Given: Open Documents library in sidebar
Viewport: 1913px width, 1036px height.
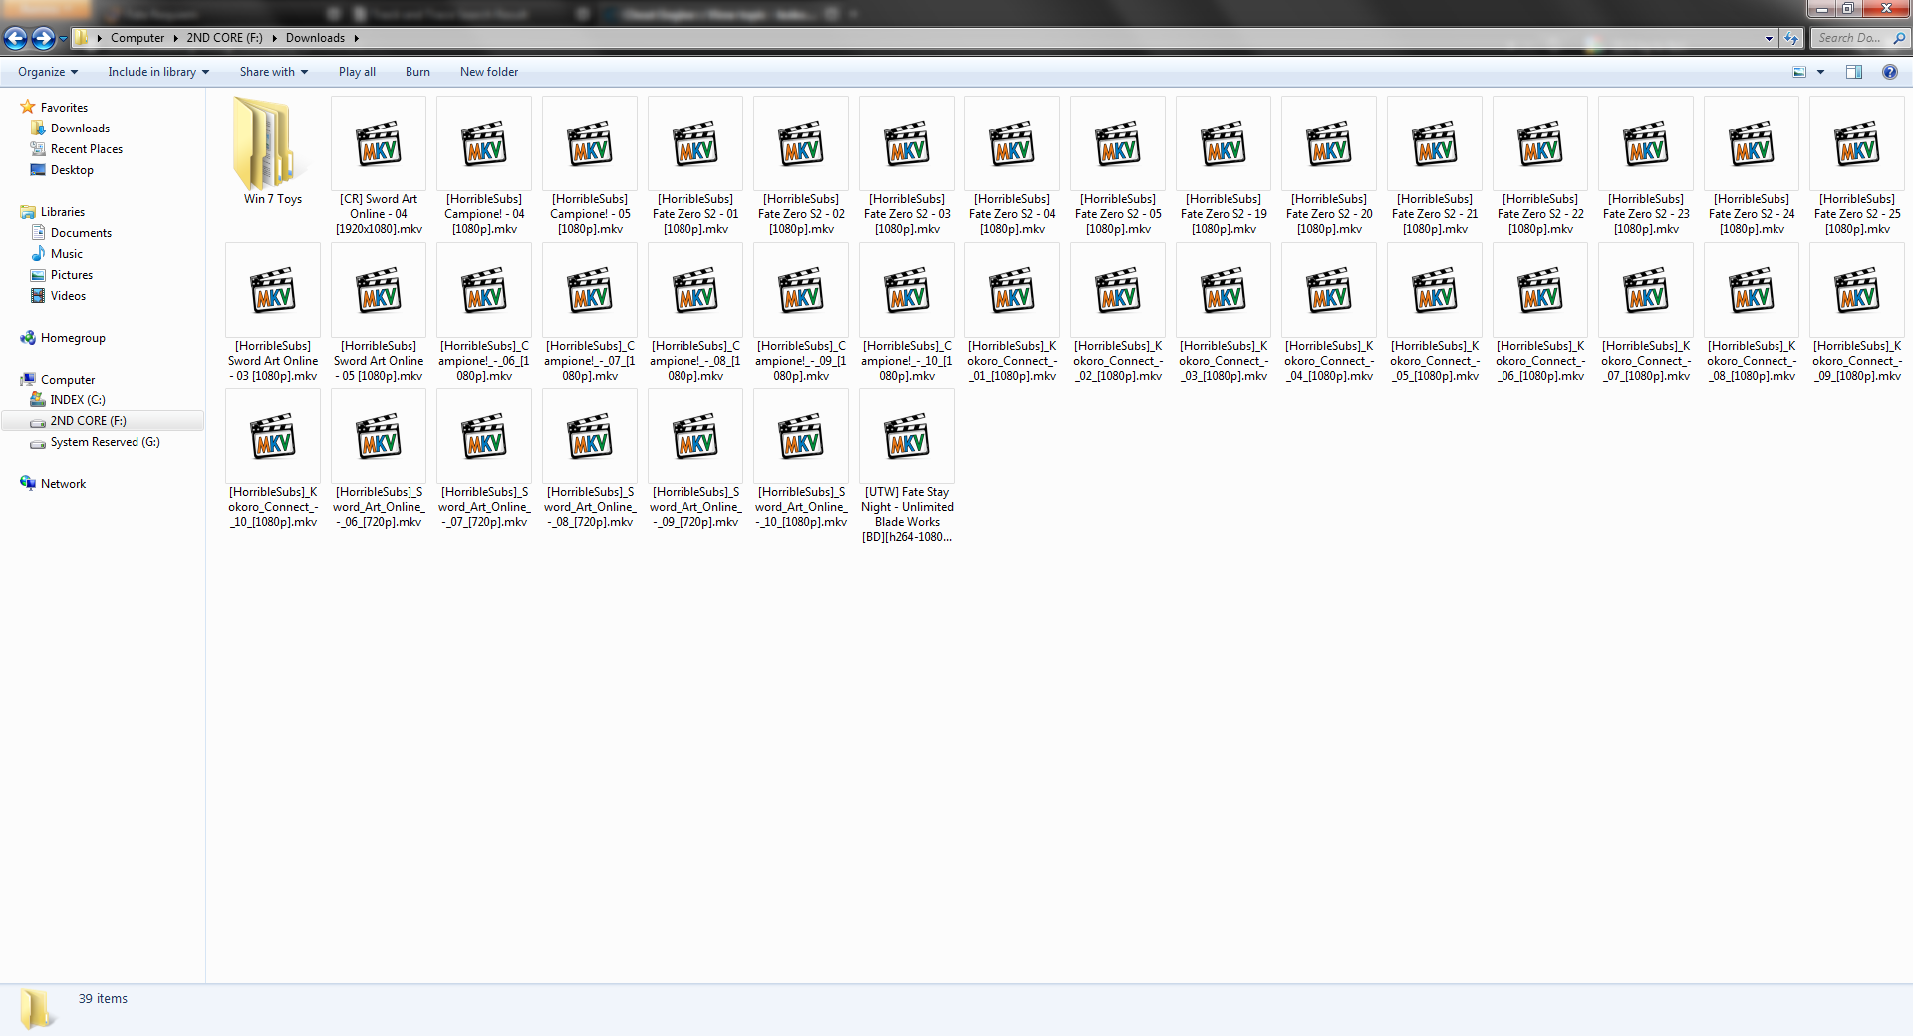Looking at the screenshot, I should click(81, 233).
